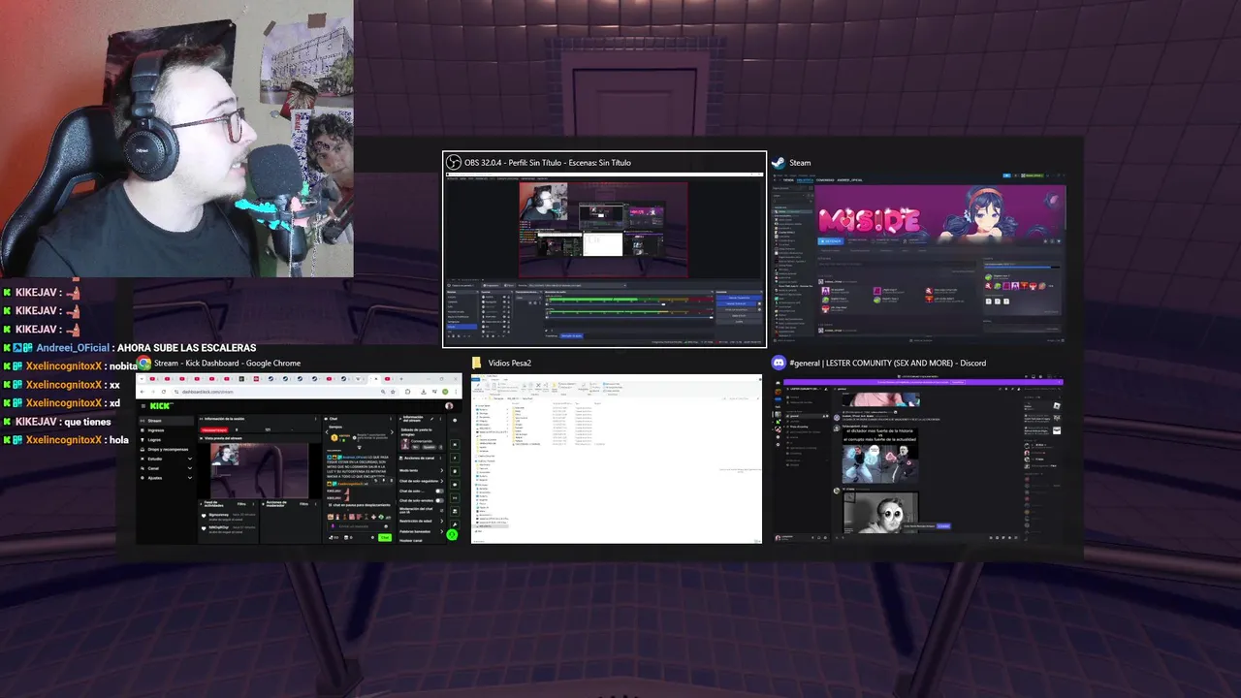This screenshot has width=1241, height=698.
Task: Click LESTER COMUNITY server header in Discord
Action: pos(804,389)
